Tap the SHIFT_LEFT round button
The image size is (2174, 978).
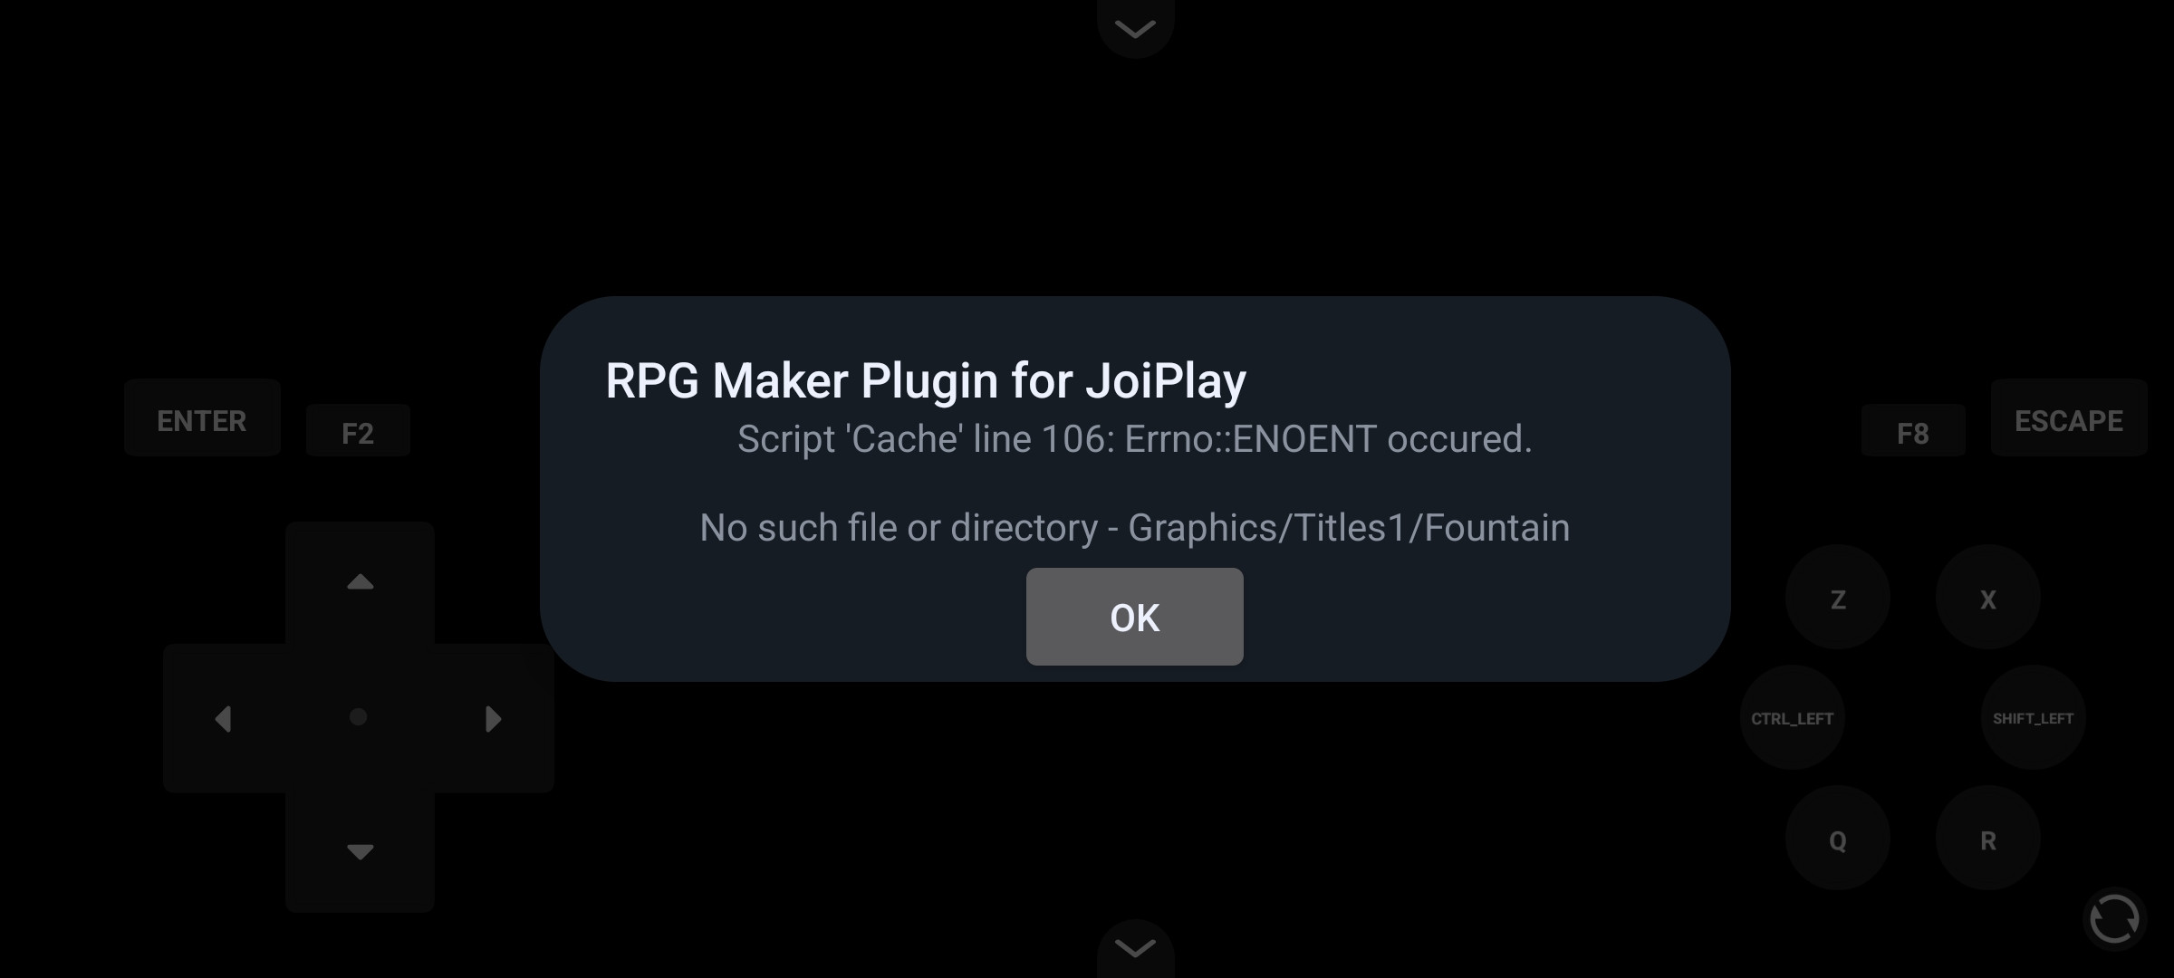[x=2034, y=718]
